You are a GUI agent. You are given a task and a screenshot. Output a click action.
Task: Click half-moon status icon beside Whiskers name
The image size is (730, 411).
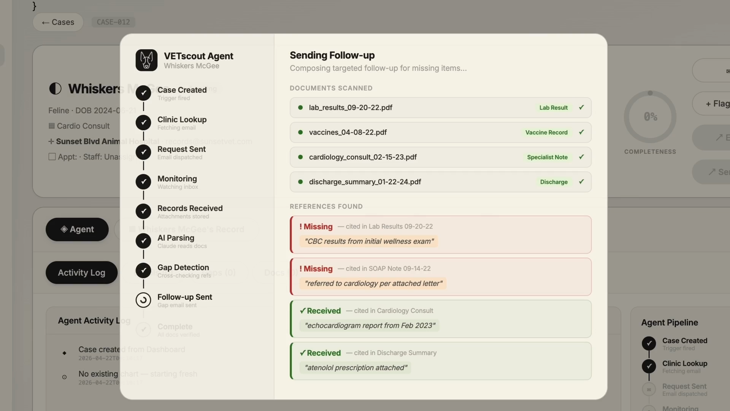[55, 89]
